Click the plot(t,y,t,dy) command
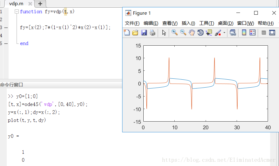The image size is (279, 166). coord(27,120)
